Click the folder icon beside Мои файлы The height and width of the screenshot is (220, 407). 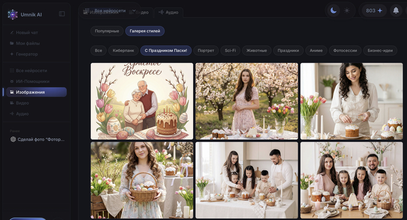[x=12, y=44]
